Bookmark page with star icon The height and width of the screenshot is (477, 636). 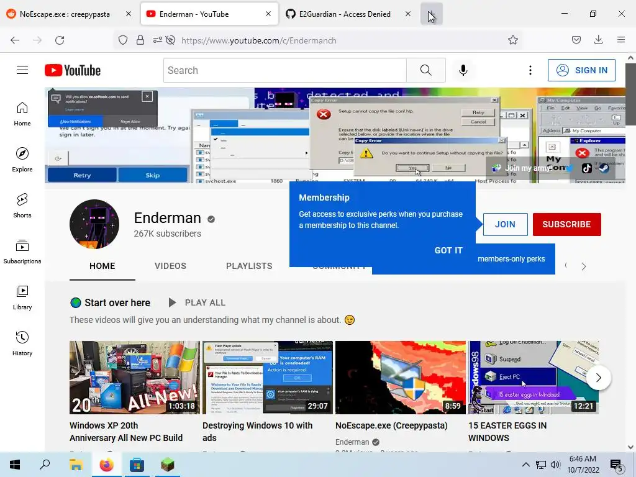click(512, 40)
